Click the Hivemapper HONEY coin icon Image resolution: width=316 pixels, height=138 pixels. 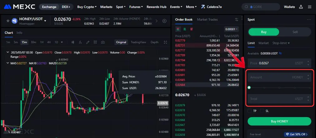[x=15, y=21]
